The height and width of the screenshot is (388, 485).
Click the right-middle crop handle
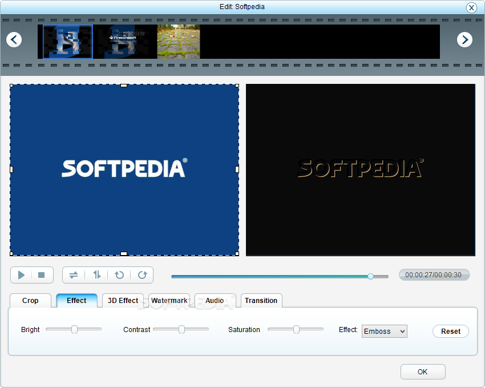[237, 169]
